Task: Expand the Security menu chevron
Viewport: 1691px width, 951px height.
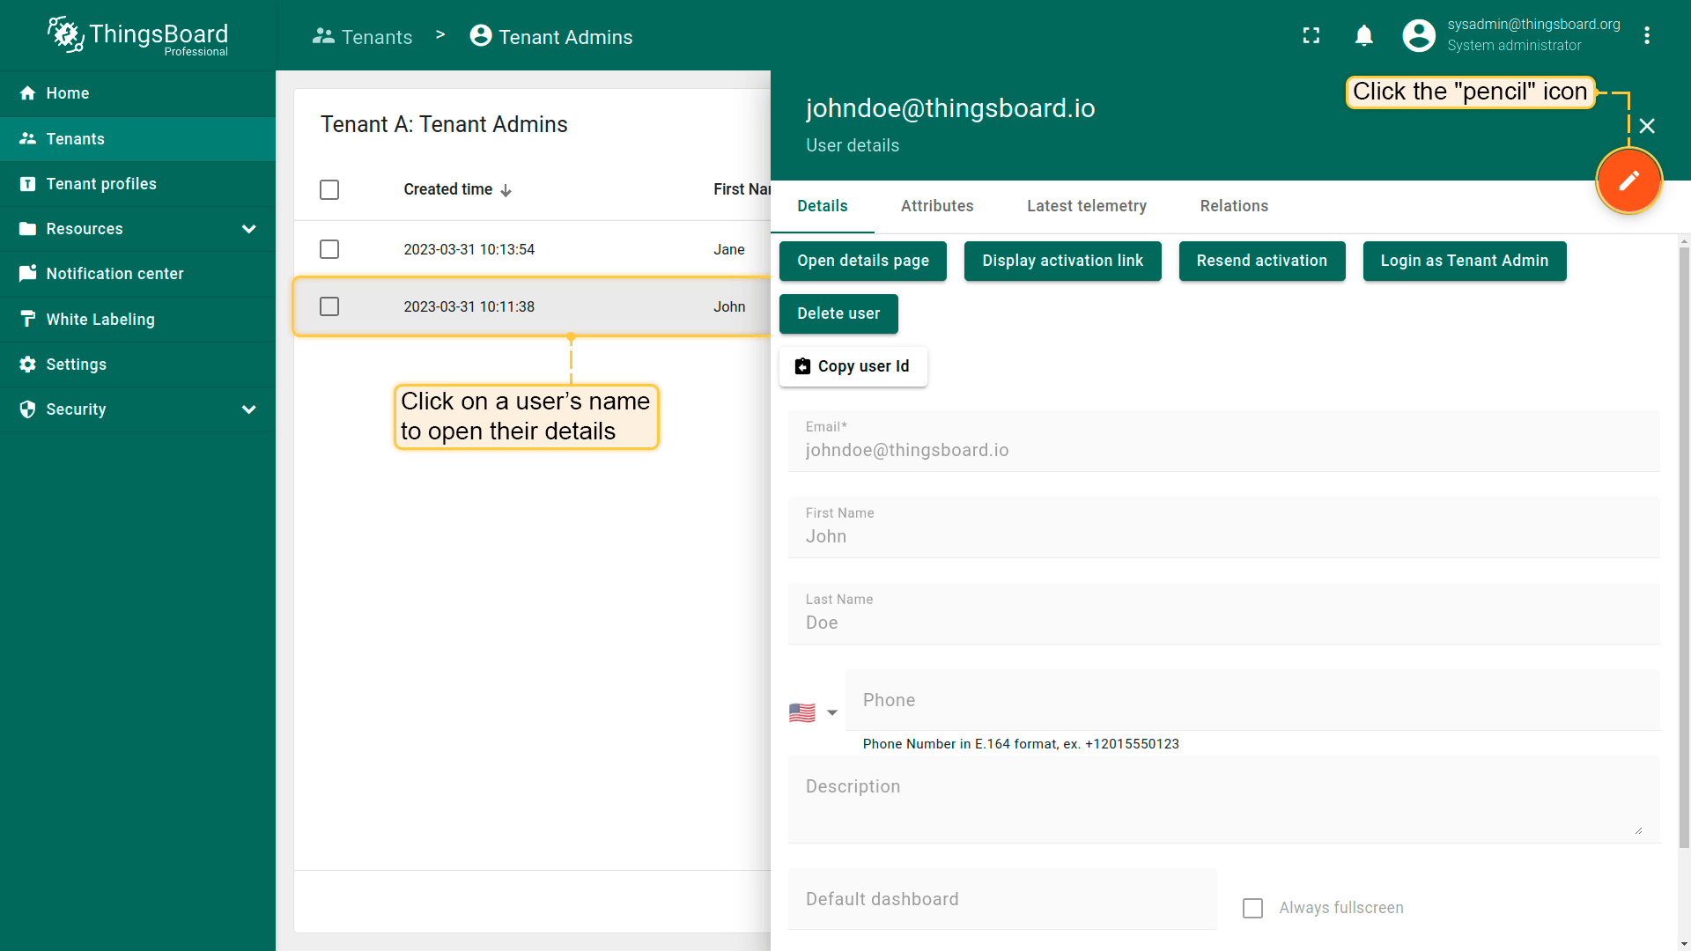Action: point(248,409)
